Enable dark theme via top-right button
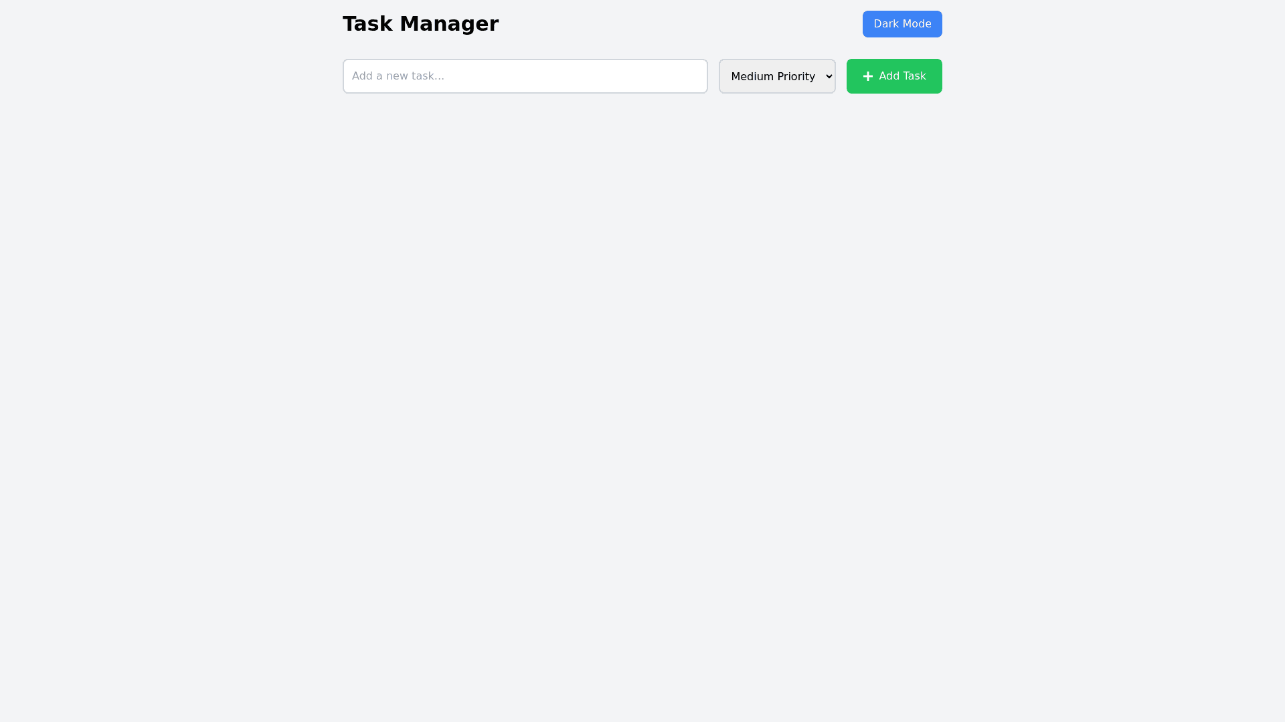 902,24
